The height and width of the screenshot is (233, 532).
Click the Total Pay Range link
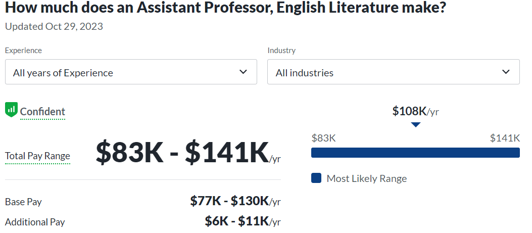click(x=37, y=156)
